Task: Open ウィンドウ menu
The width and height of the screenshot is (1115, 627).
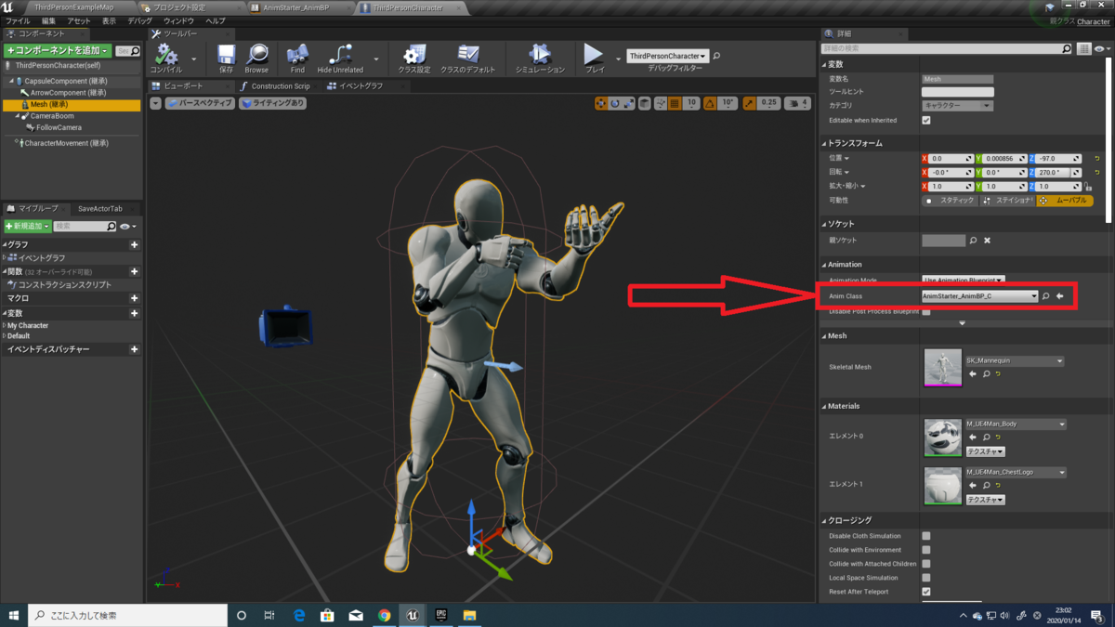Action: pos(178,20)
